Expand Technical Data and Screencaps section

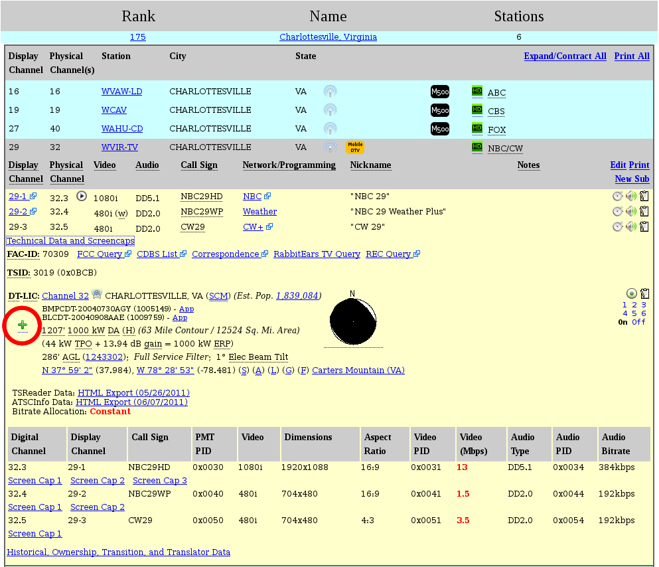70,241
